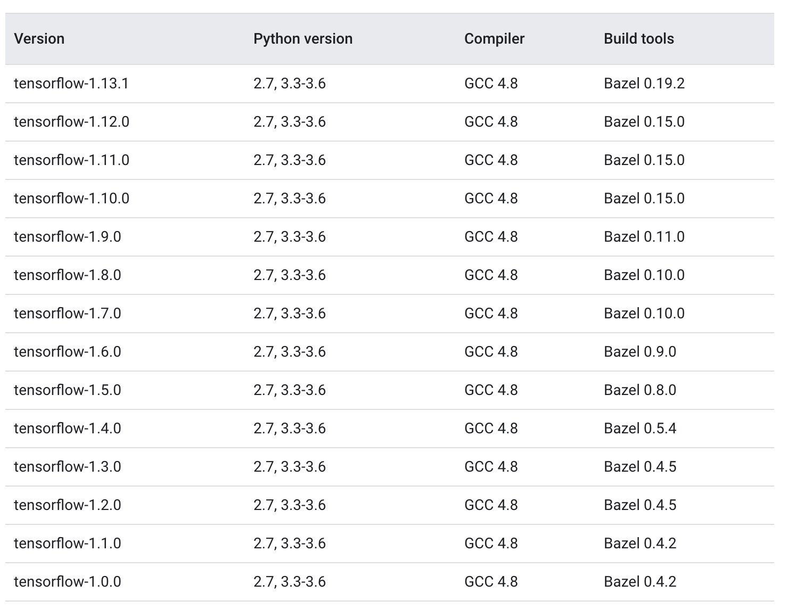Image resolution: width=788 pixels, height=609 pixels.
Task: Click Bazel 0.4.2 in tensorflow-1.0.0 row
Action: (640, 582)
